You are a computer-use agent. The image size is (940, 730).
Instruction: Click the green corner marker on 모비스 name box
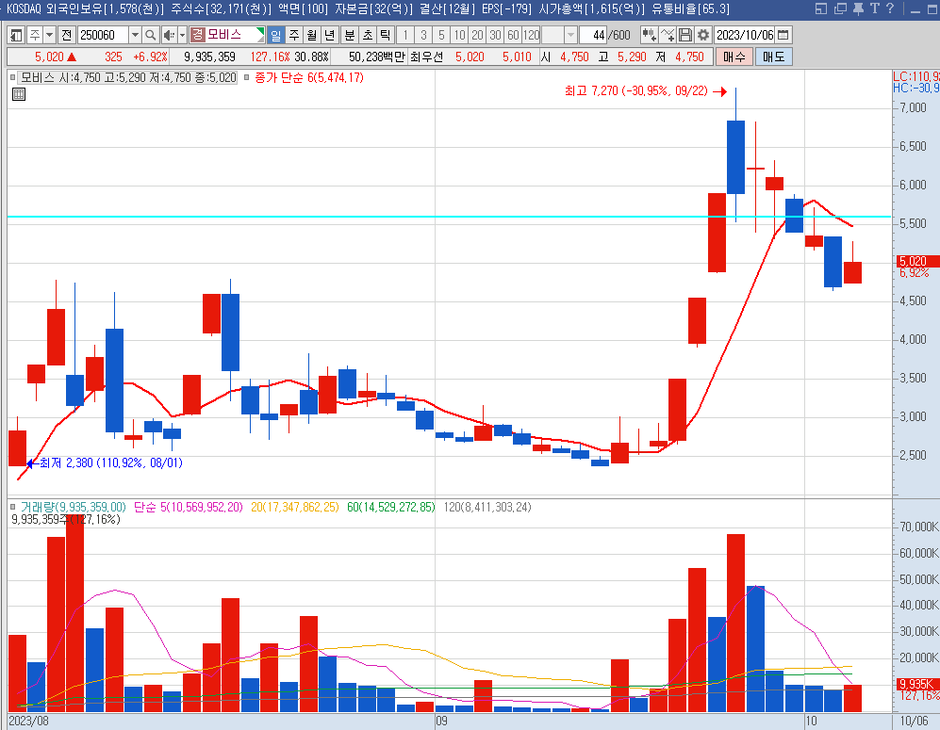point(261,31)
